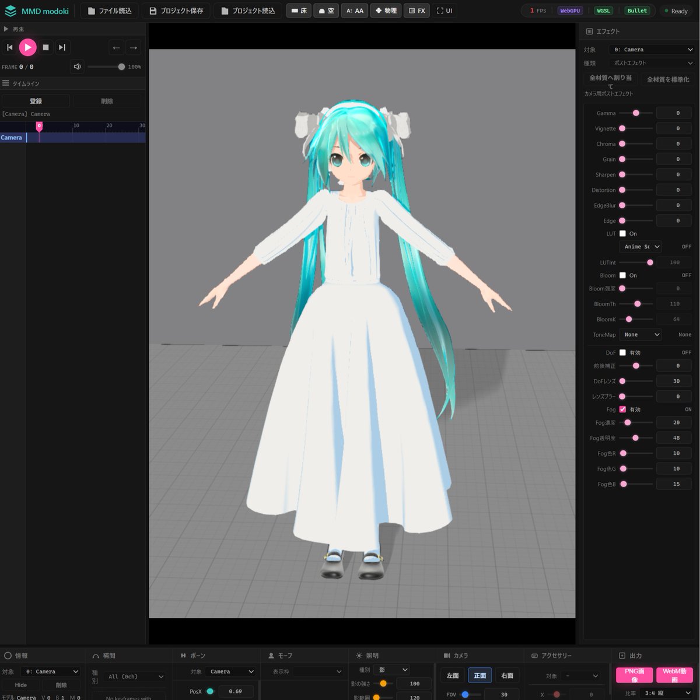Toggle 物理 physics simulation
This screenshot has width=700, height=700.
[386, 10]
